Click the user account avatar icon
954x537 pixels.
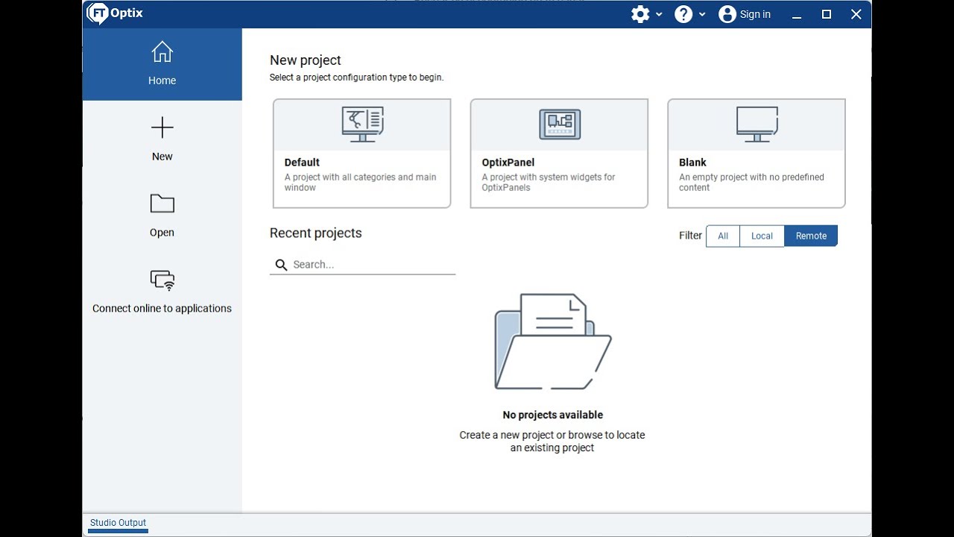tap(727, 14)
